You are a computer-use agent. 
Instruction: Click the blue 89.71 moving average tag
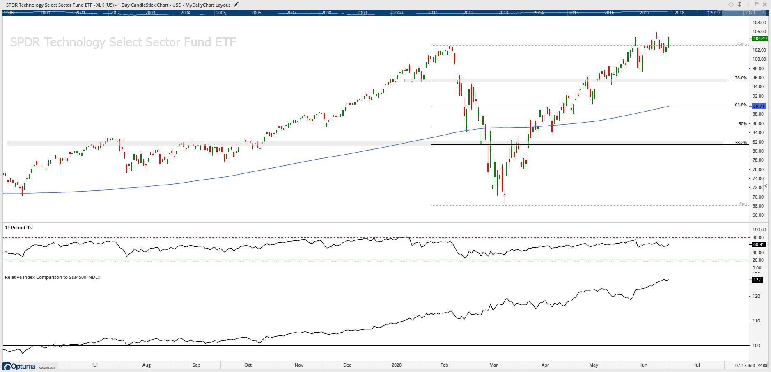pos(759,106)
